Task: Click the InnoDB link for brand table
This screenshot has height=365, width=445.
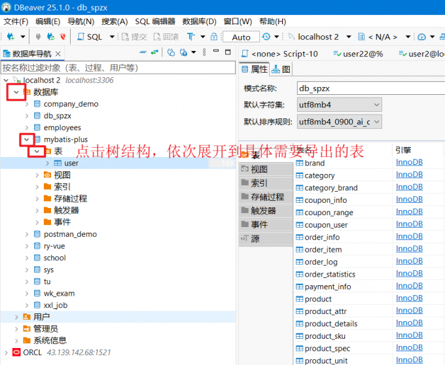Action: [409, 162]
